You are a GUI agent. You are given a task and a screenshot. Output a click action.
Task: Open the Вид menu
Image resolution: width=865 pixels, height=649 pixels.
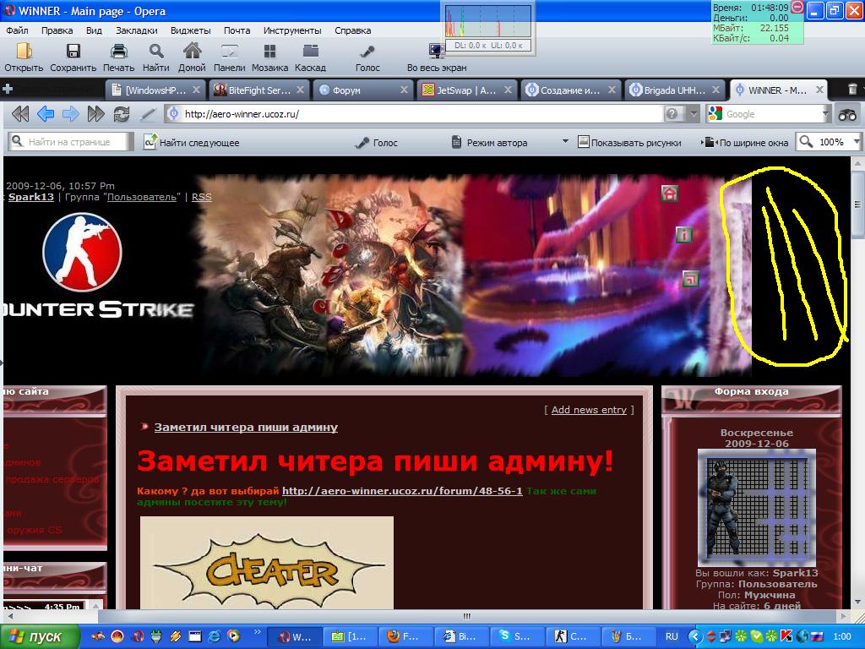pos(94,30)
